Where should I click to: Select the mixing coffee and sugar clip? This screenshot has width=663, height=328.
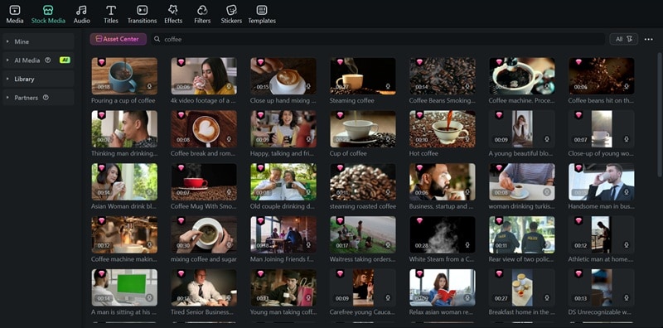tap(204, 234)
